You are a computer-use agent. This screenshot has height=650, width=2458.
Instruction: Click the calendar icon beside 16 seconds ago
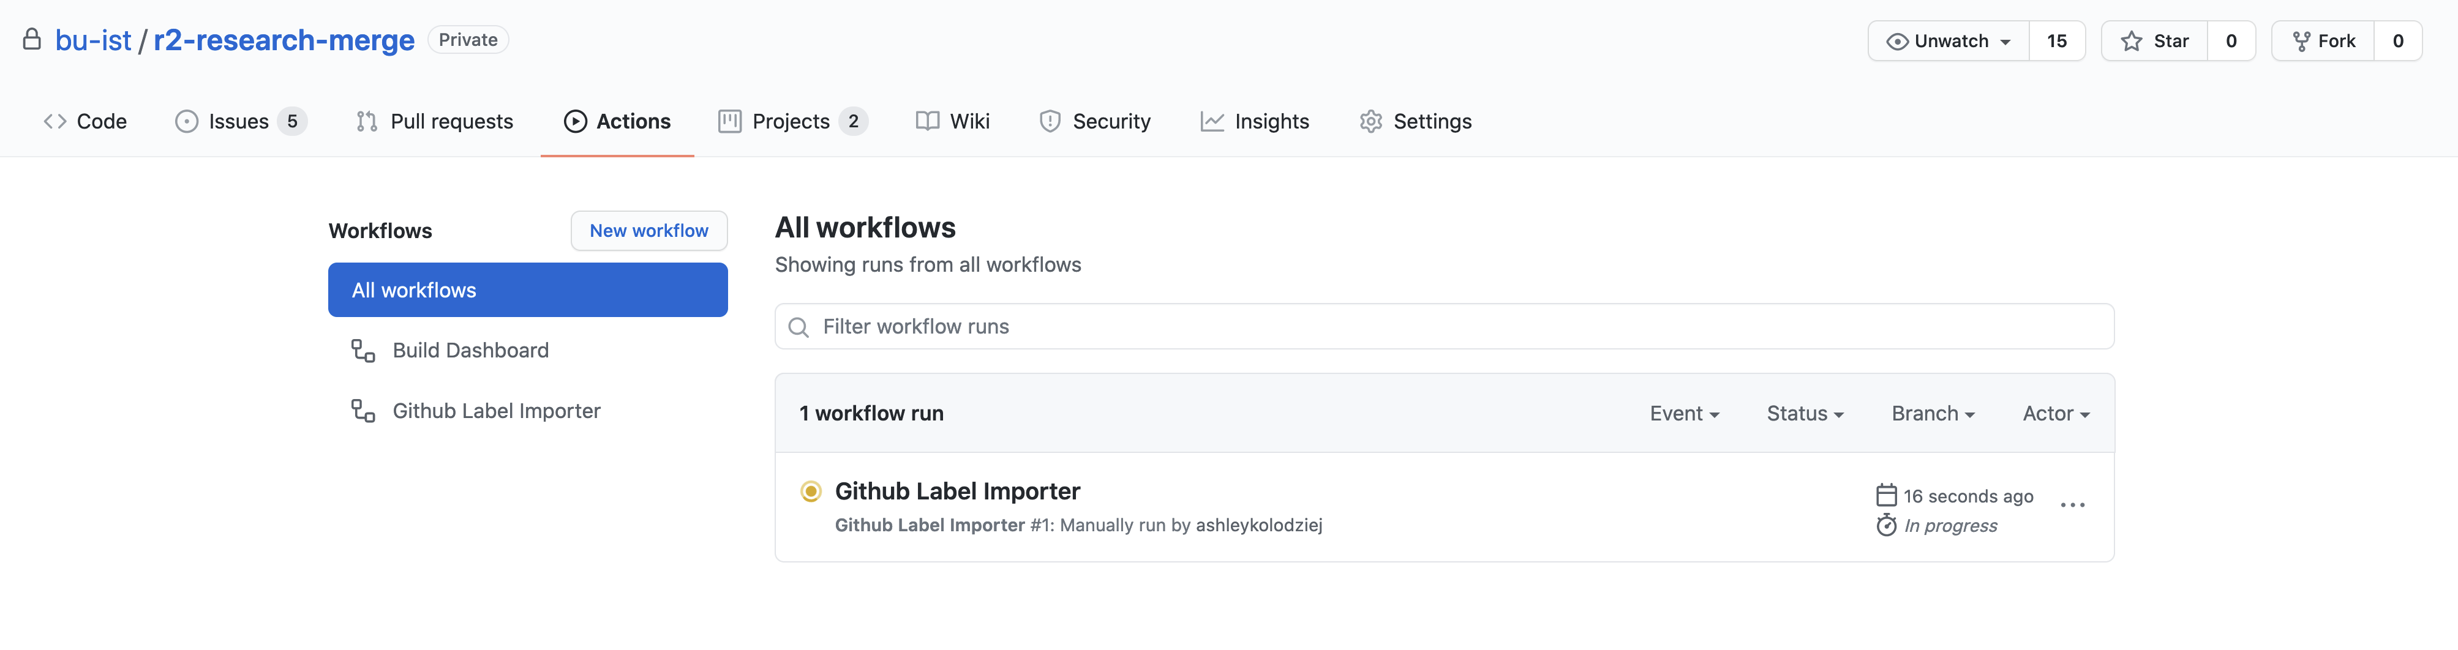pos(1885,496)
